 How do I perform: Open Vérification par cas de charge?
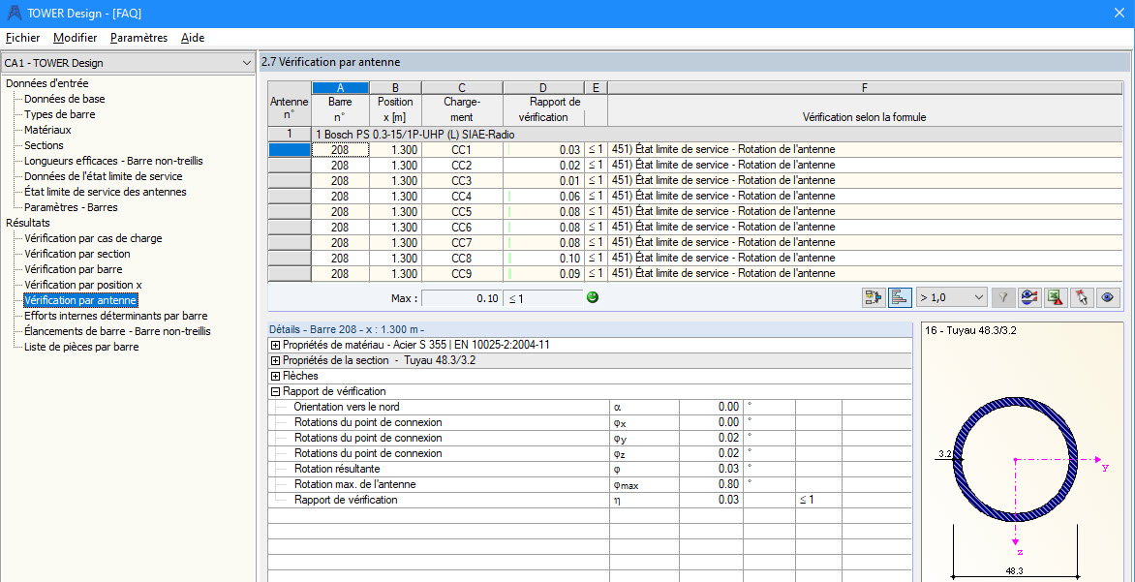pyautogui.click(x=93, y=238)
